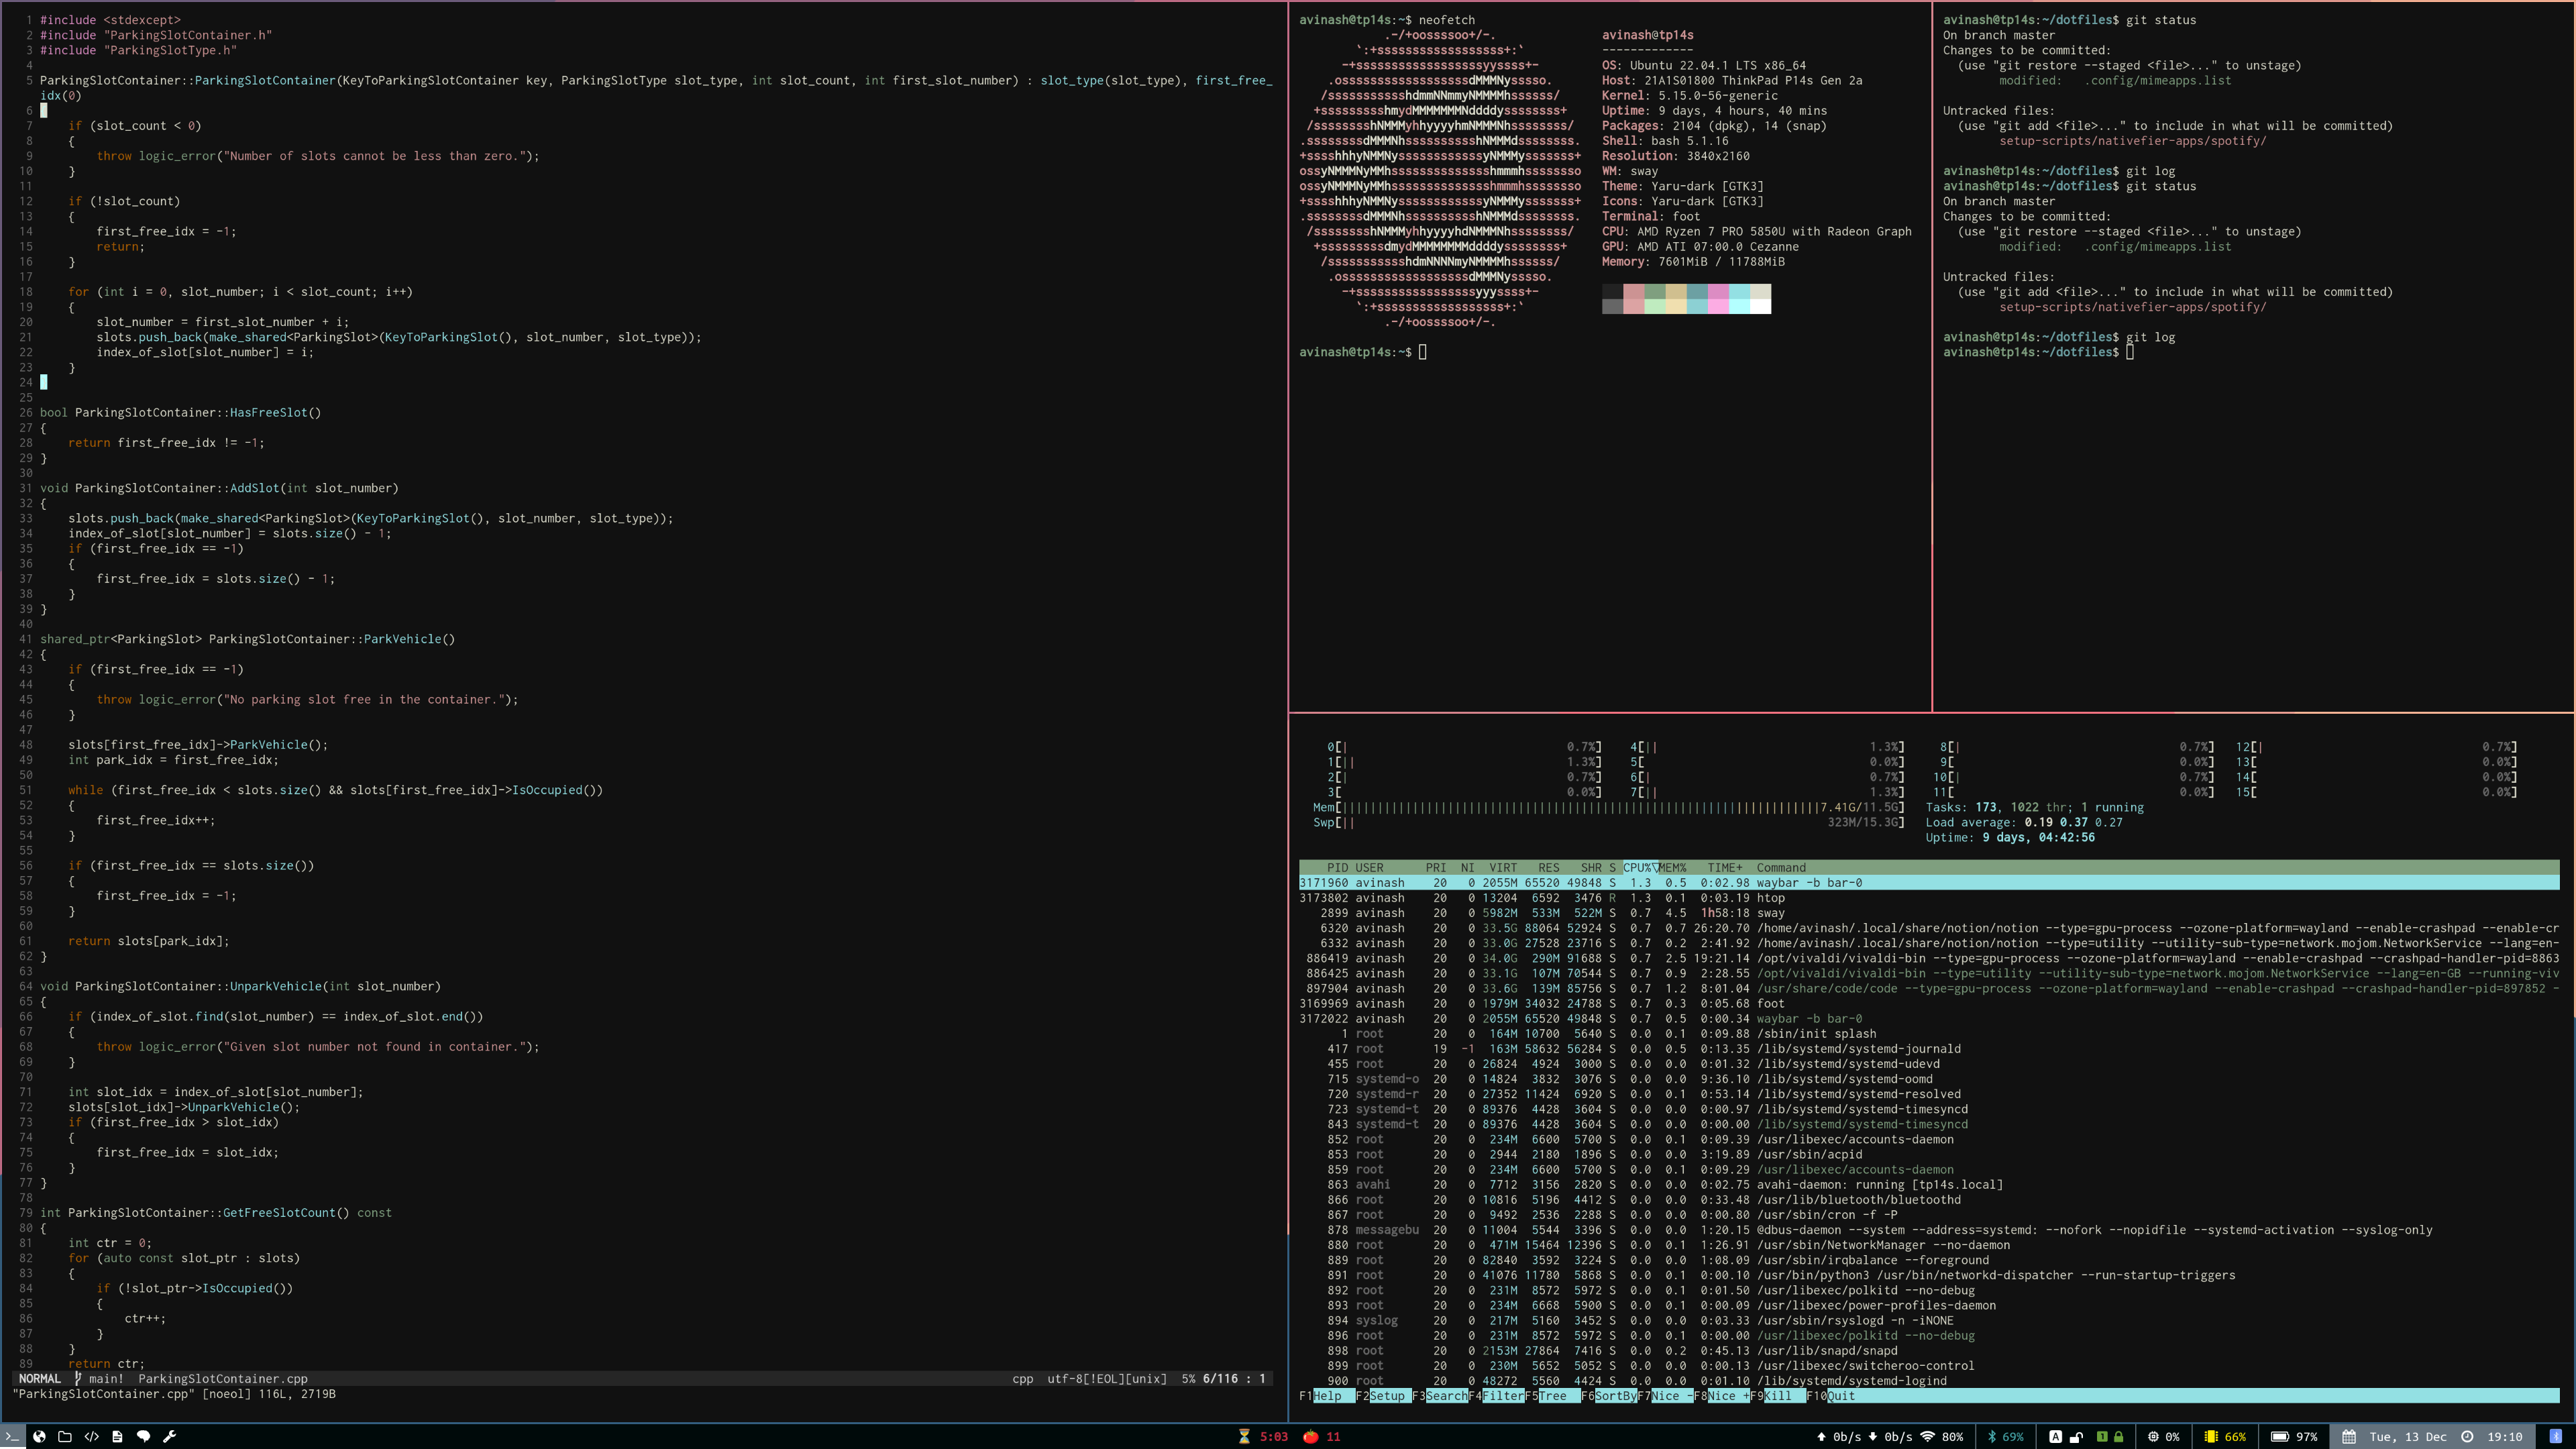The width and height of the screenshot is (2576, 1449).
Task: Click the terminal workspace icon in waybar
Action: [x=12, y=1436]
